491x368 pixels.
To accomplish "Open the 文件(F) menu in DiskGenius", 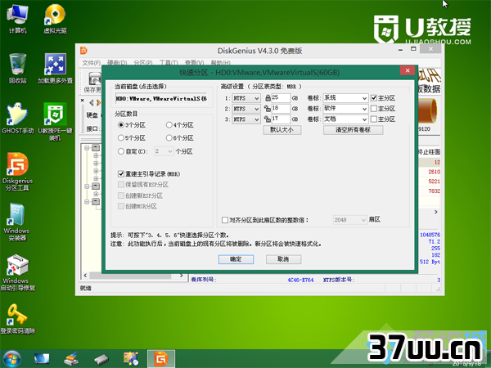I will tap(91, 63).
